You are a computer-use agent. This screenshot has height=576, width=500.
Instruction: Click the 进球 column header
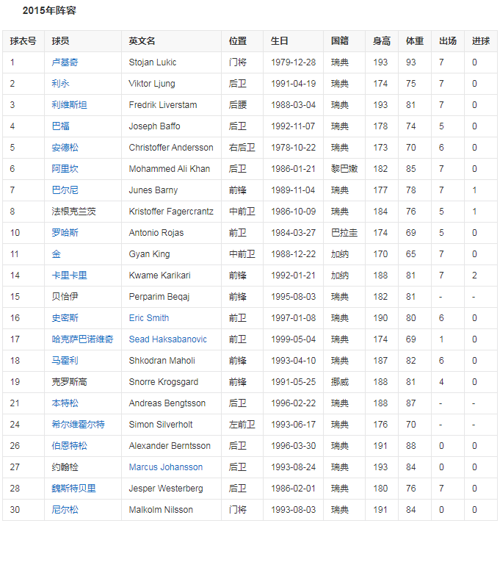tap(481, 41)
